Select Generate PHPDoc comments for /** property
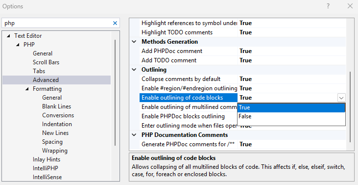The width and height of the screenshot is (358, 185). [188, 144]
